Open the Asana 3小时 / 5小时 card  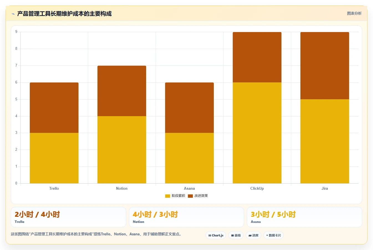[305, 217]
